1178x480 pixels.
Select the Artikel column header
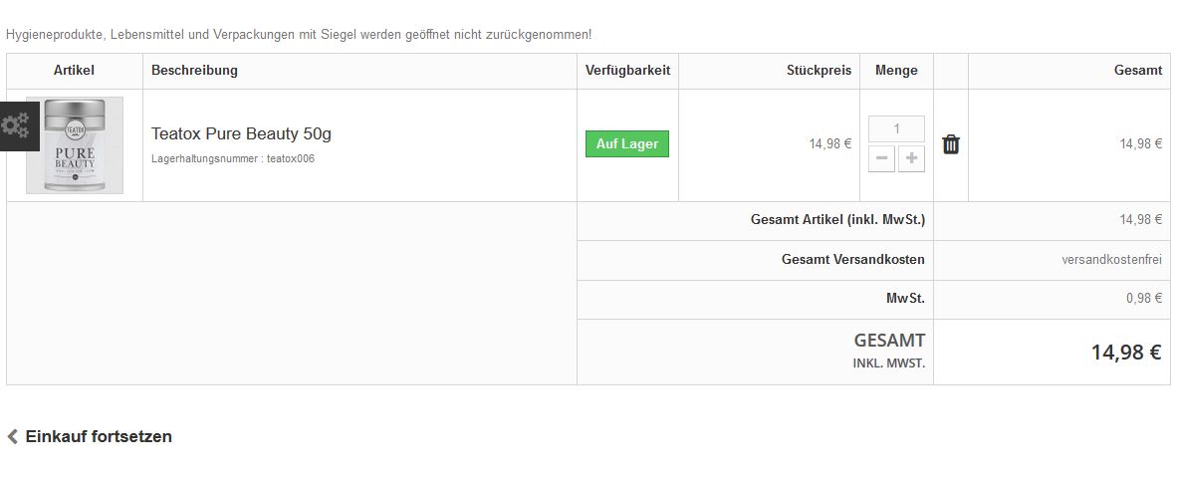pos(75,71)
